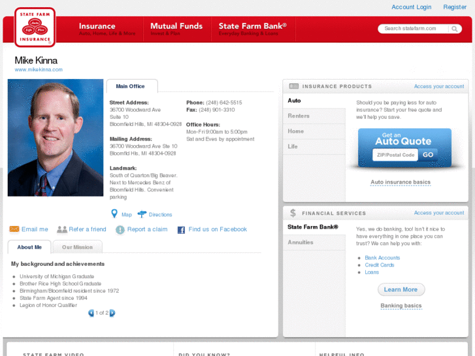Click Mike Kinna's portrait photo
475x356 pixels.
56,138
